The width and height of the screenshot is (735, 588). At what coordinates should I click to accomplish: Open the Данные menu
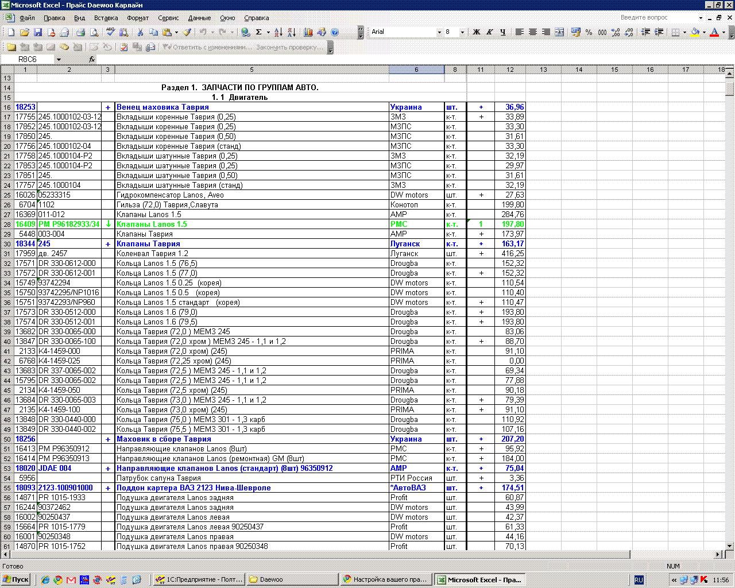199,18
